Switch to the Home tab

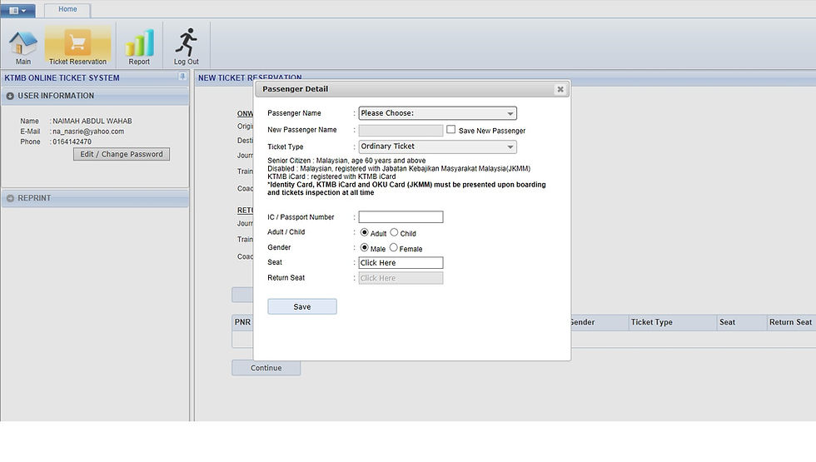pyautogui.click(x=67, y=9)
